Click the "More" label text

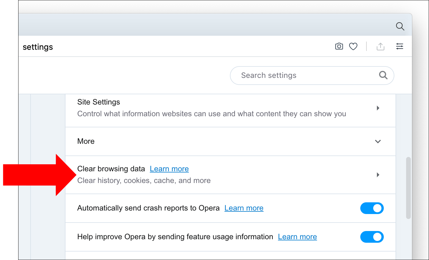pos(86,141)
